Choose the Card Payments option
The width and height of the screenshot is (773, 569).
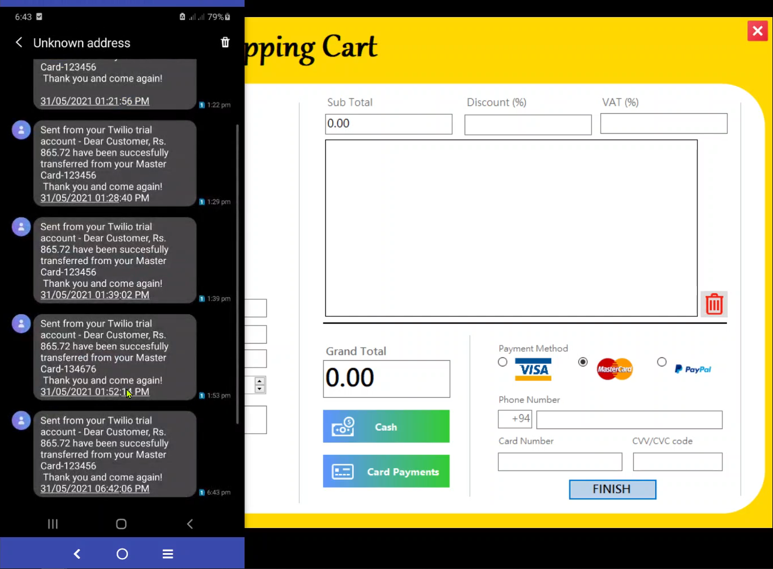coord(386,471)
